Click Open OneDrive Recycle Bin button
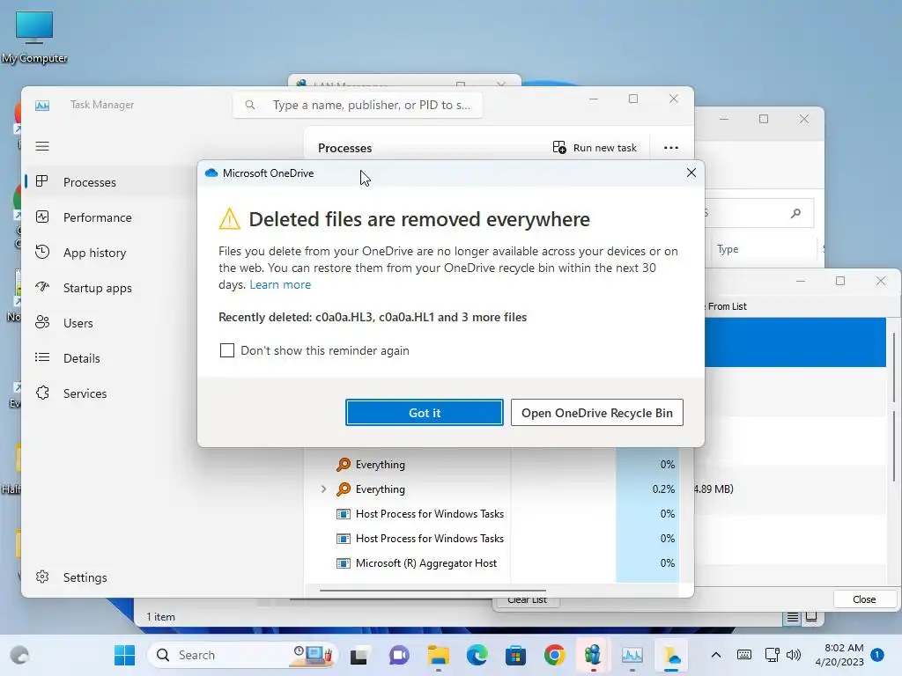 point(596,413)
